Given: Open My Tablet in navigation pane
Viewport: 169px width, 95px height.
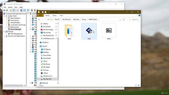Looking at the screenshot, I should click(46, 67).
